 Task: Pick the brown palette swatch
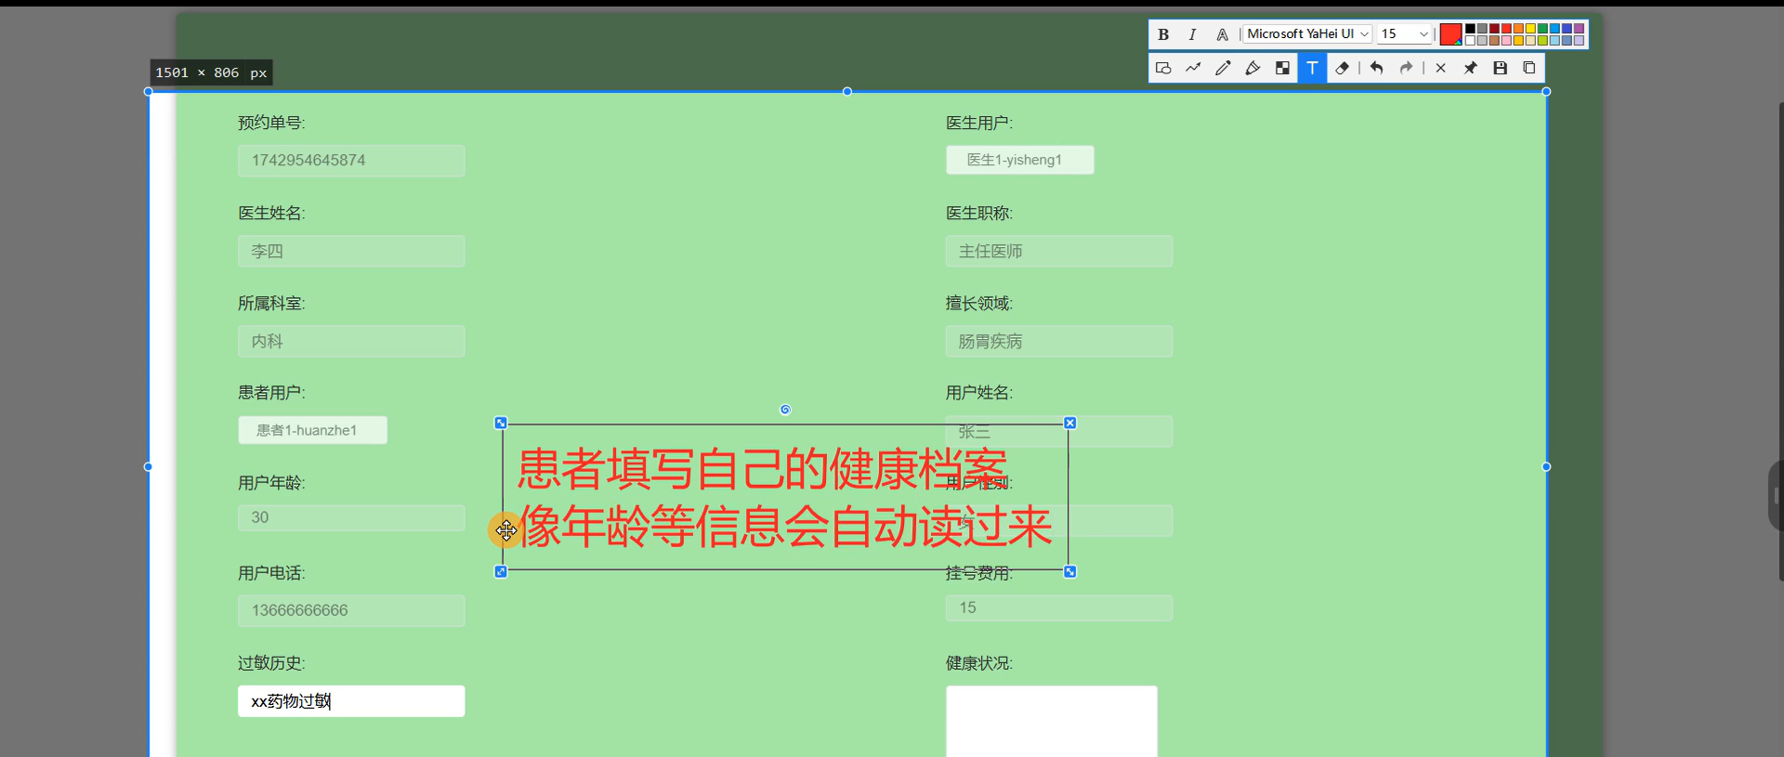coord(1494,40)
